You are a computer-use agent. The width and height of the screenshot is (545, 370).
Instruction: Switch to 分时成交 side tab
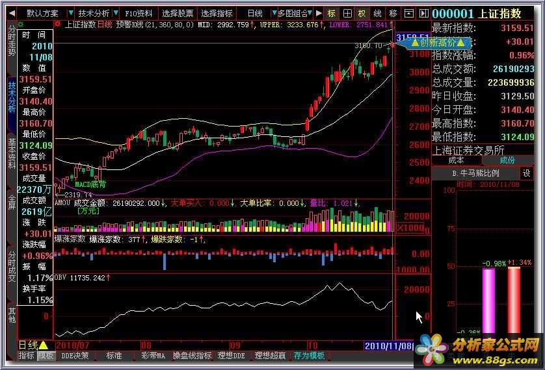point(12,266)
